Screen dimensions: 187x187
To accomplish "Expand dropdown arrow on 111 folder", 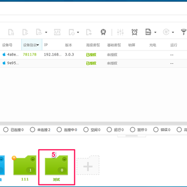I will [33, 159].
